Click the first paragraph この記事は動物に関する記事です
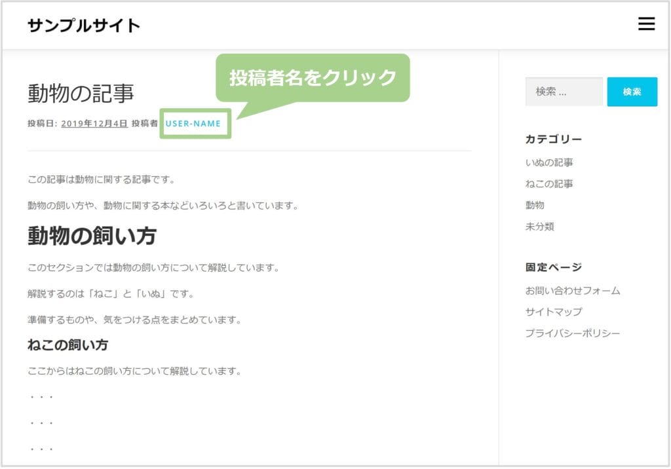The height and width of the screenshot is (469, 671). [102, 179]
